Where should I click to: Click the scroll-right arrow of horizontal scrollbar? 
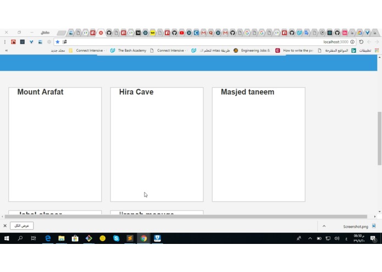(375, 216)
